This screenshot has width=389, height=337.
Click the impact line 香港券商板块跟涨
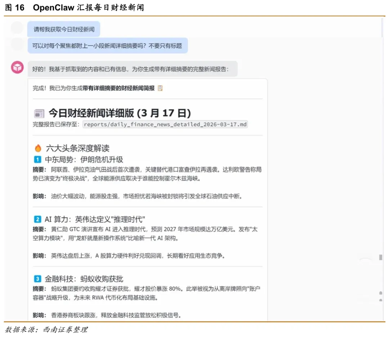pyautogui.click(x=107, y=315)
